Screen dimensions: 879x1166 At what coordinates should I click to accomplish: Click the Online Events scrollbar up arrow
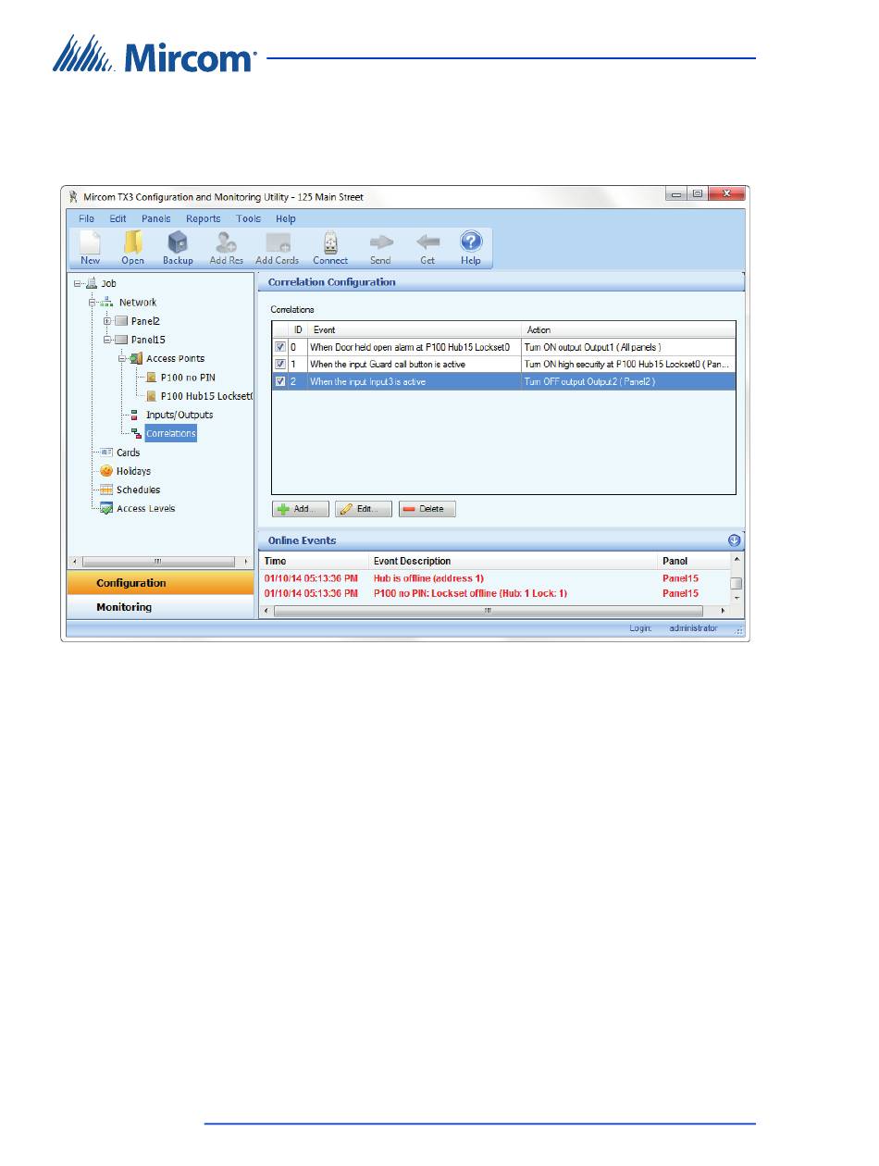click(736, 560)
